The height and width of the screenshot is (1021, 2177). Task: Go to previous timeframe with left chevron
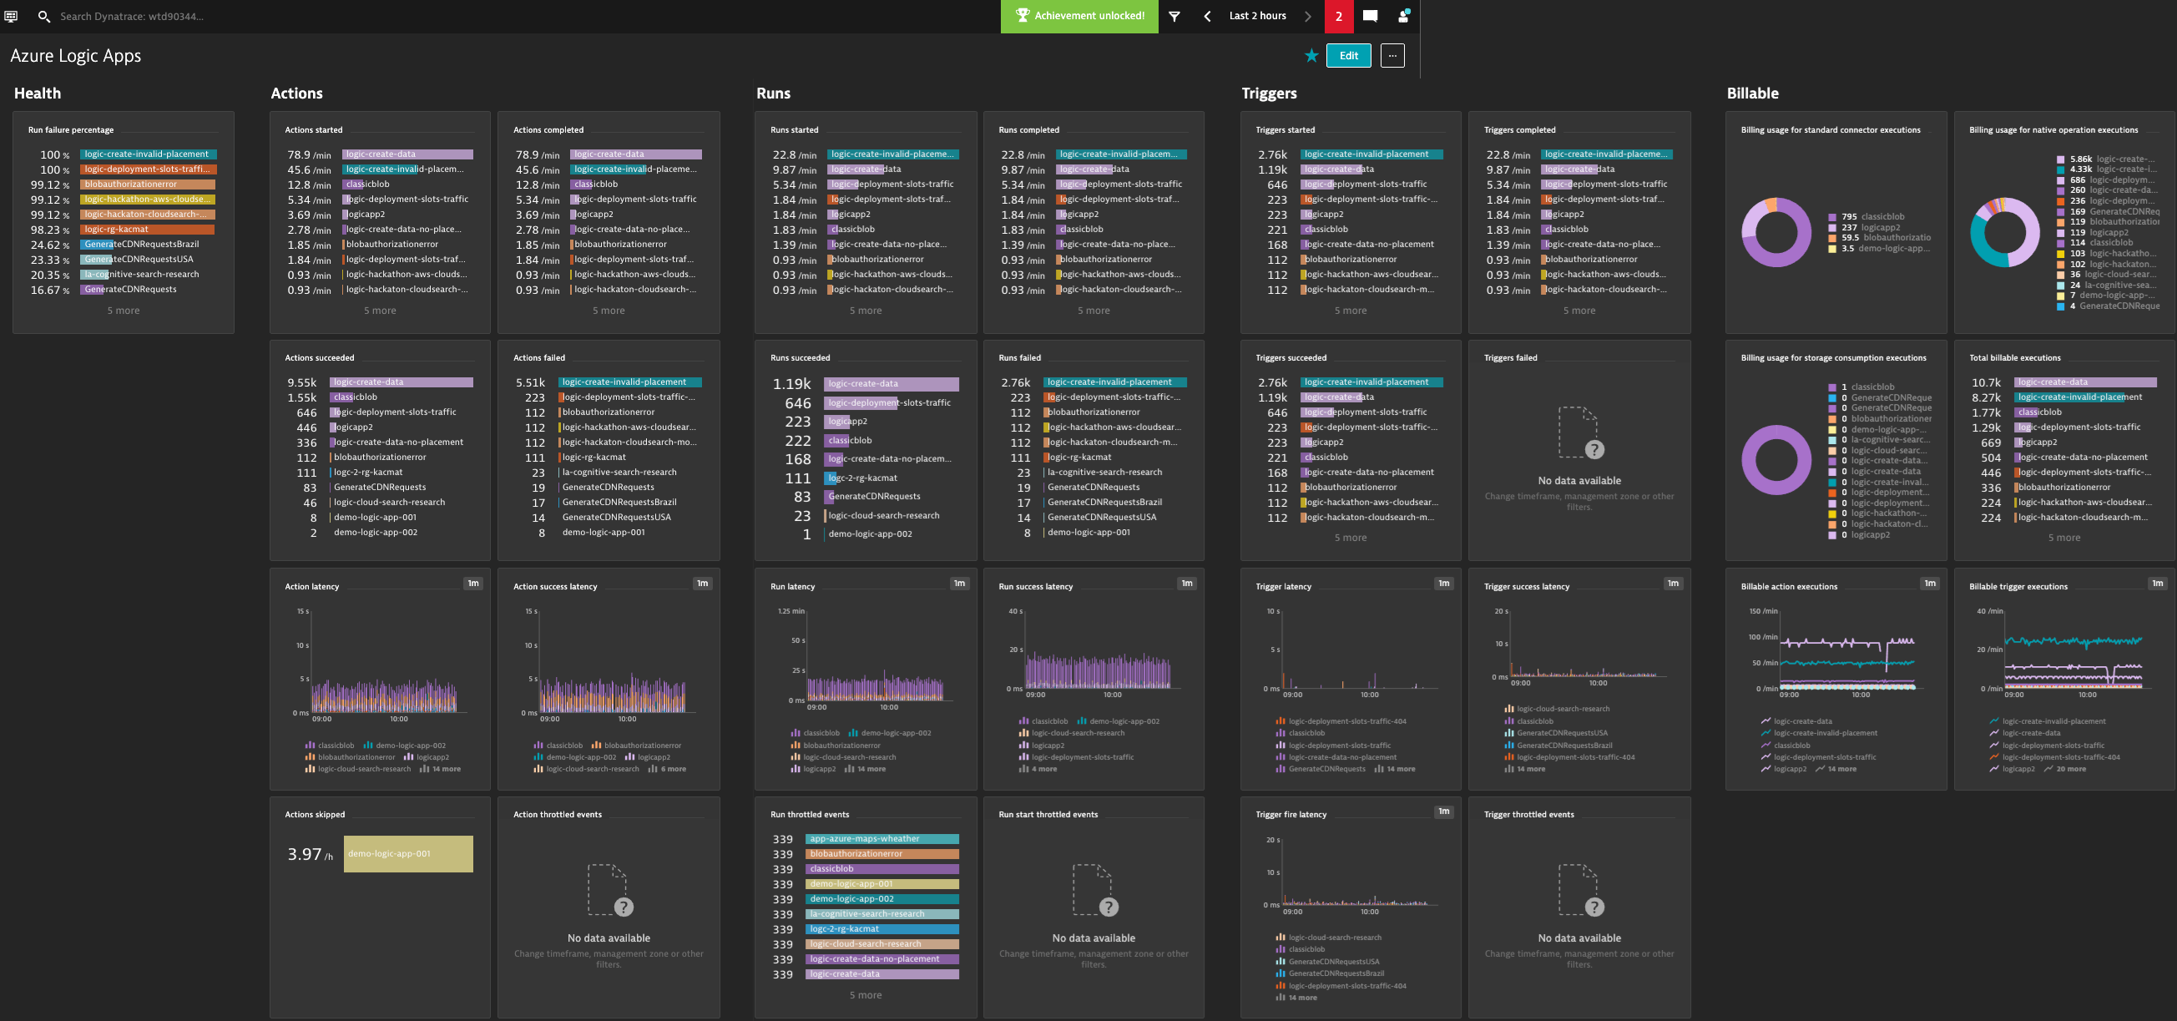(1207, 16)
